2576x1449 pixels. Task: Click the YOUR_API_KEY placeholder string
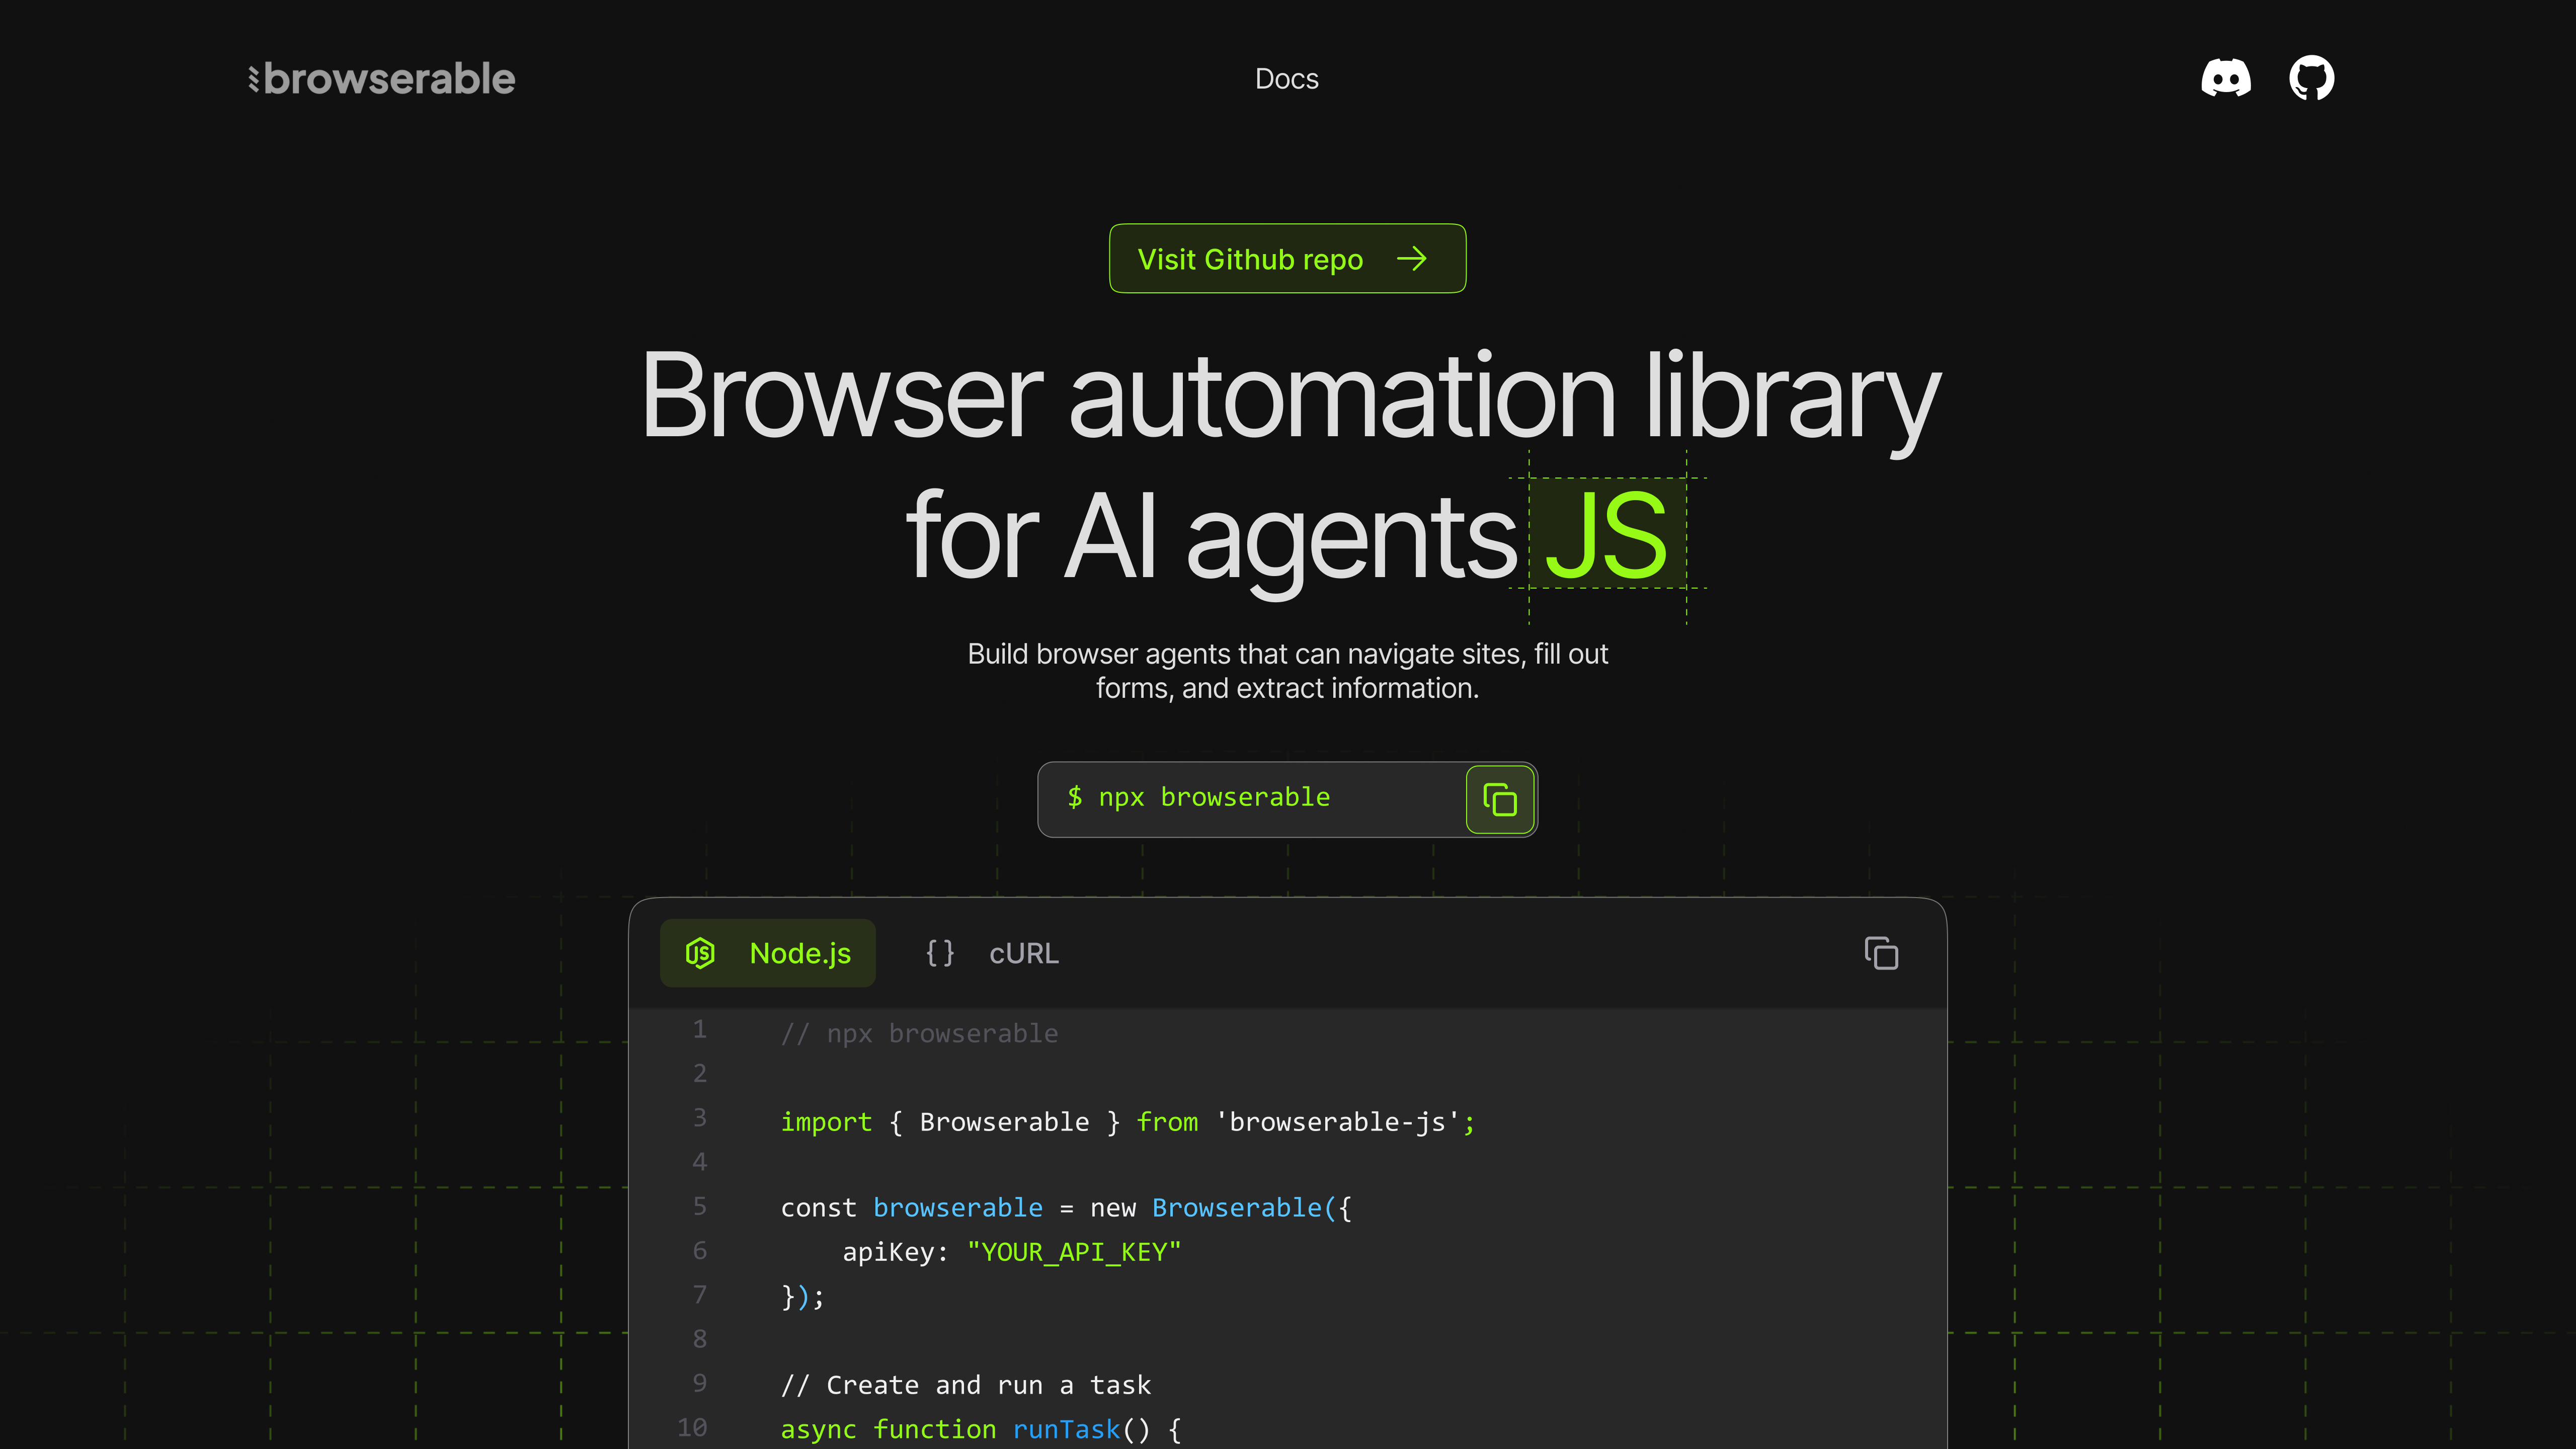(x=1073, y=1251)
